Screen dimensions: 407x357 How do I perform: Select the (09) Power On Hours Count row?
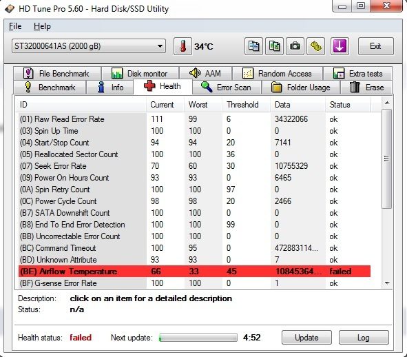194,178
